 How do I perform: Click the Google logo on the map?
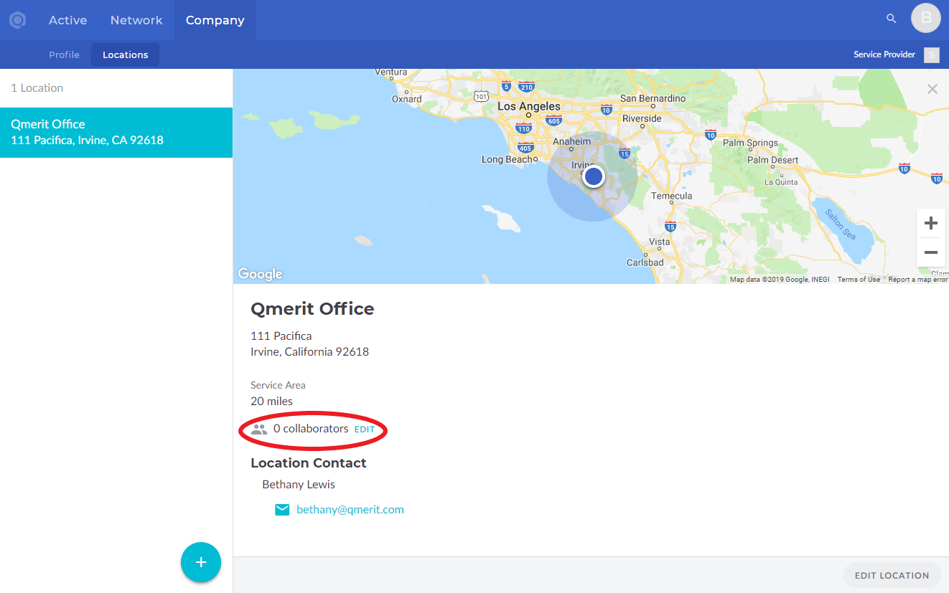[260, 274]
